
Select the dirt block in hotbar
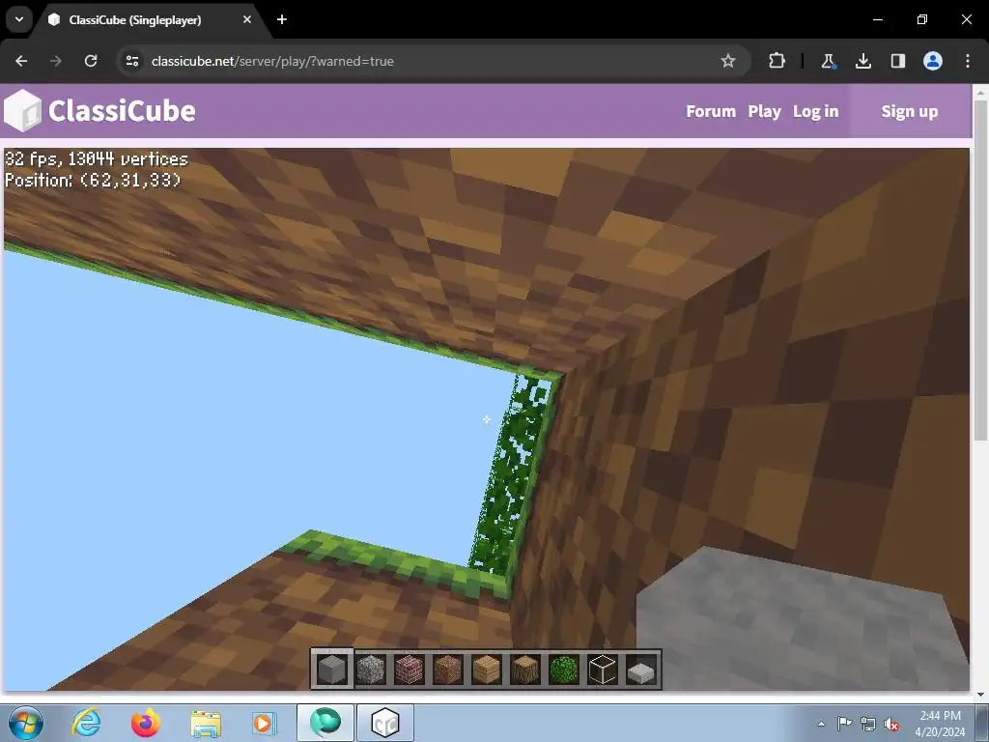point(448,670)
